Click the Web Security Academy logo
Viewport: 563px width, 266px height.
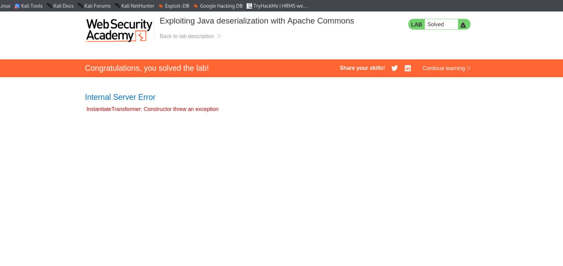coord(119,30)
